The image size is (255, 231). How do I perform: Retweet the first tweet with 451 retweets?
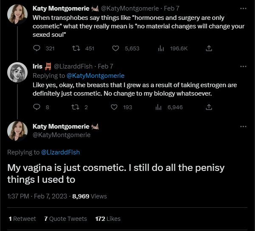tap(76, 48)
